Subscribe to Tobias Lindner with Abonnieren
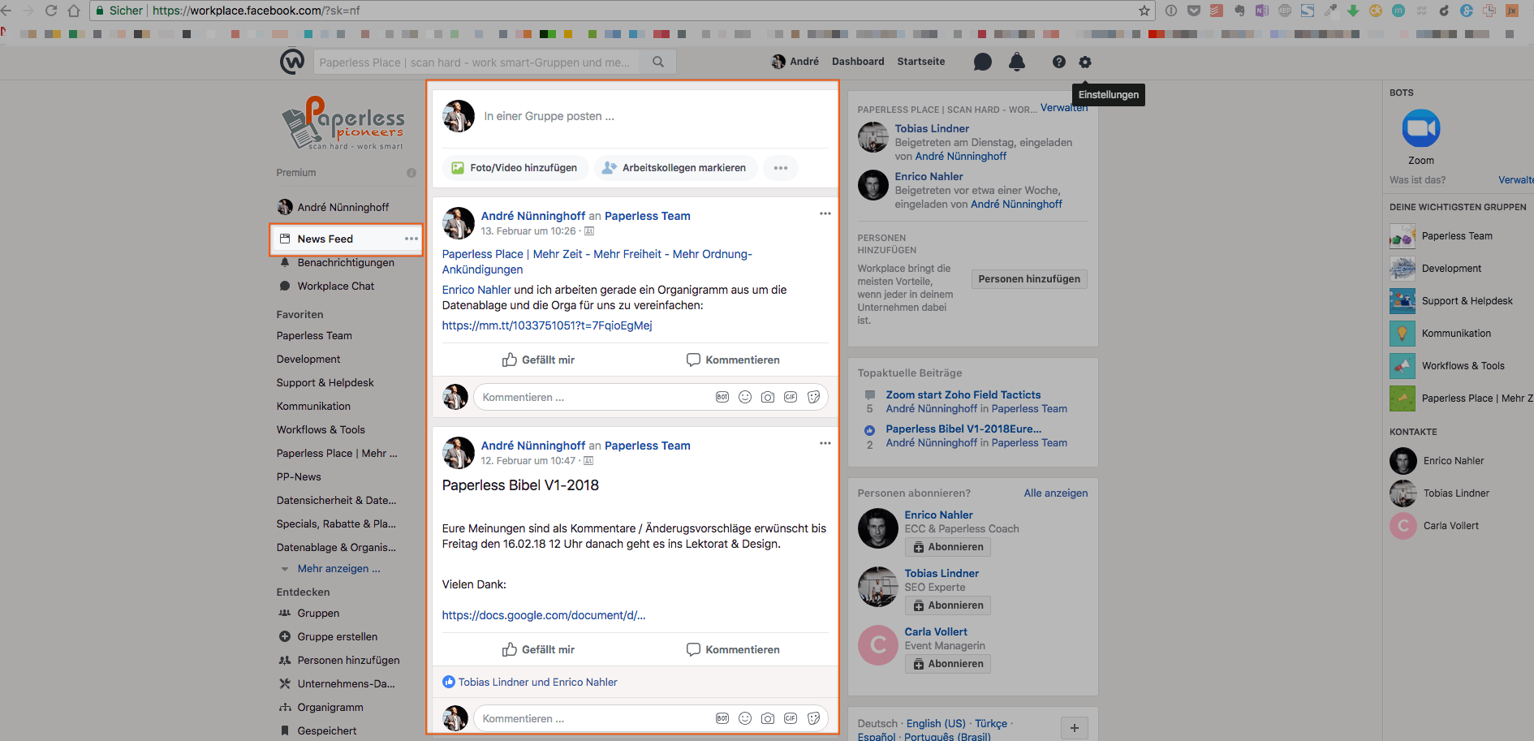The width and height of the screenshot is (1534, 741). click(947, 605)
